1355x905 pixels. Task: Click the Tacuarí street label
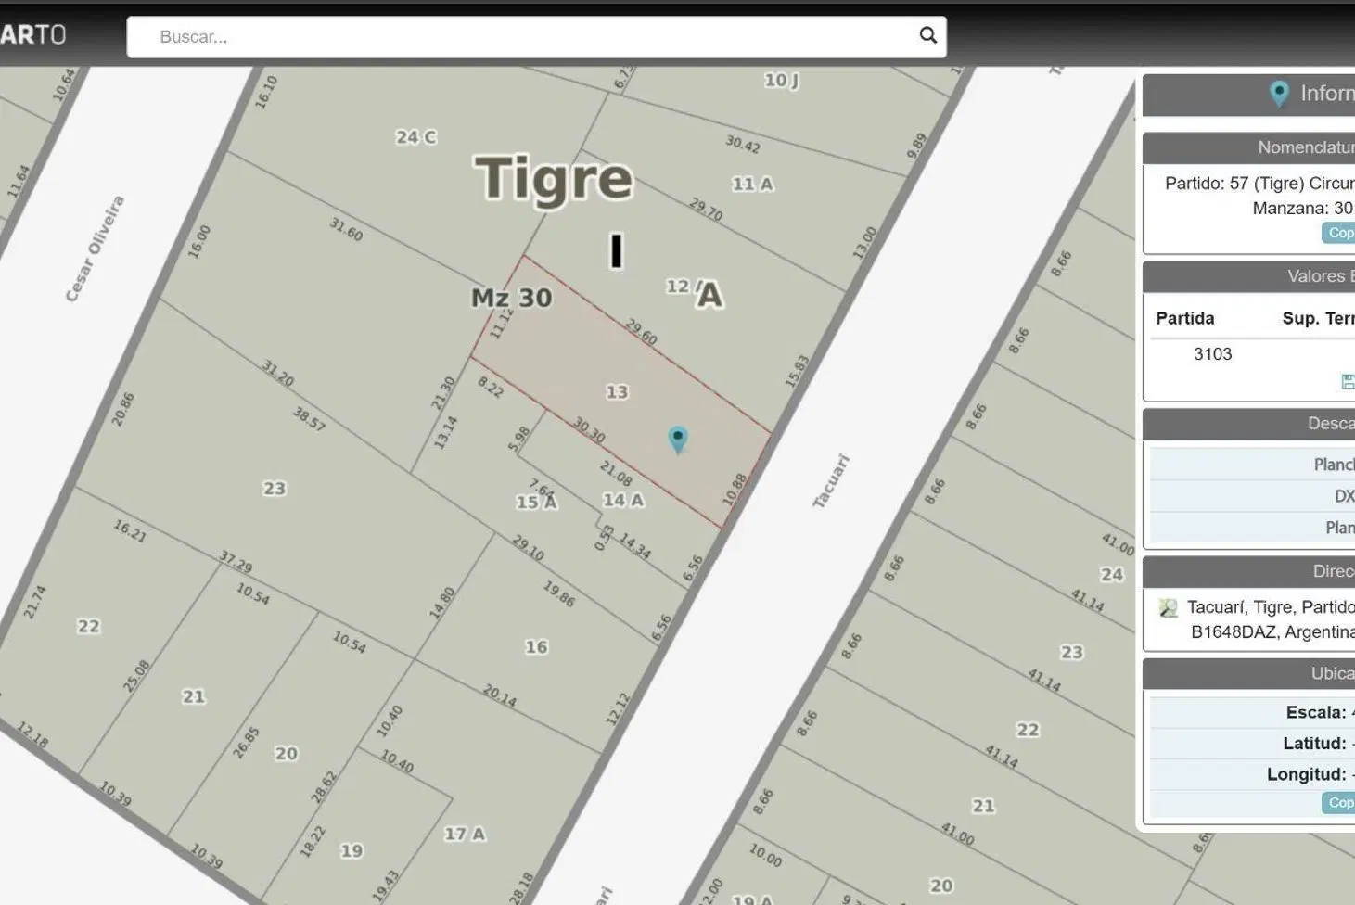831,480
